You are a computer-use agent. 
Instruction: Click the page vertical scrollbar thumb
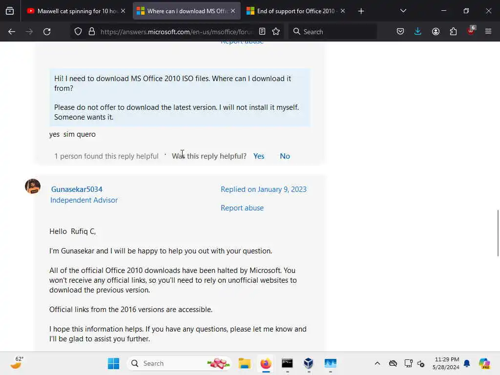click(x=498, y=233)
